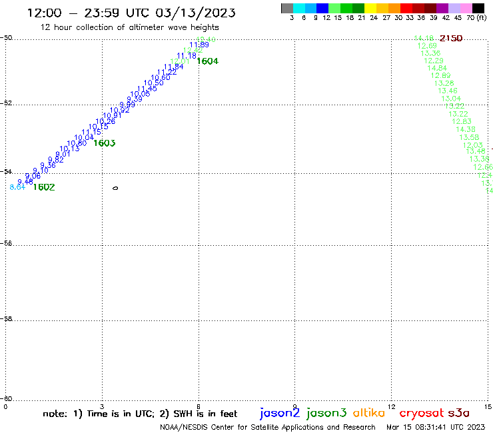Click the 1603 pass time label

(105, 143)
